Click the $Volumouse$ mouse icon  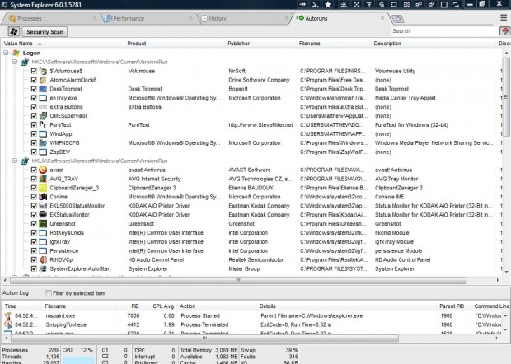click(x=43, y=71)
